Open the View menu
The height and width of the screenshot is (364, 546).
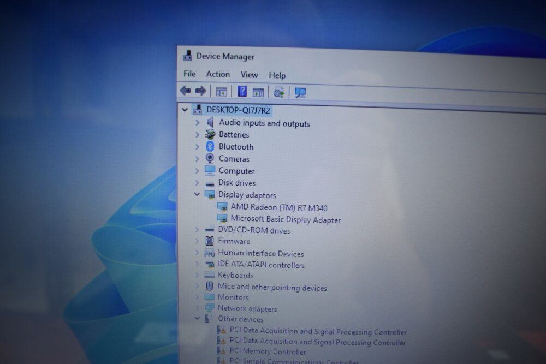(x=250, y=74)
